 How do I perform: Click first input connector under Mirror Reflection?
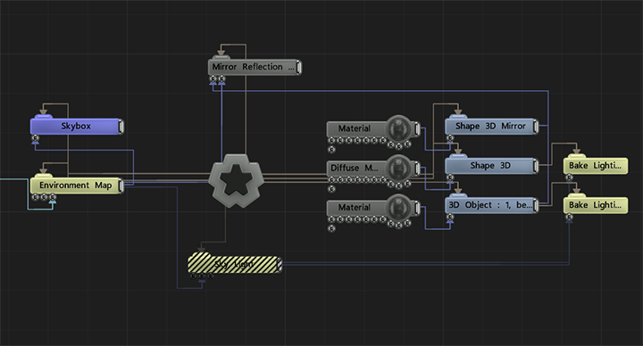click(x=213, y=78)
